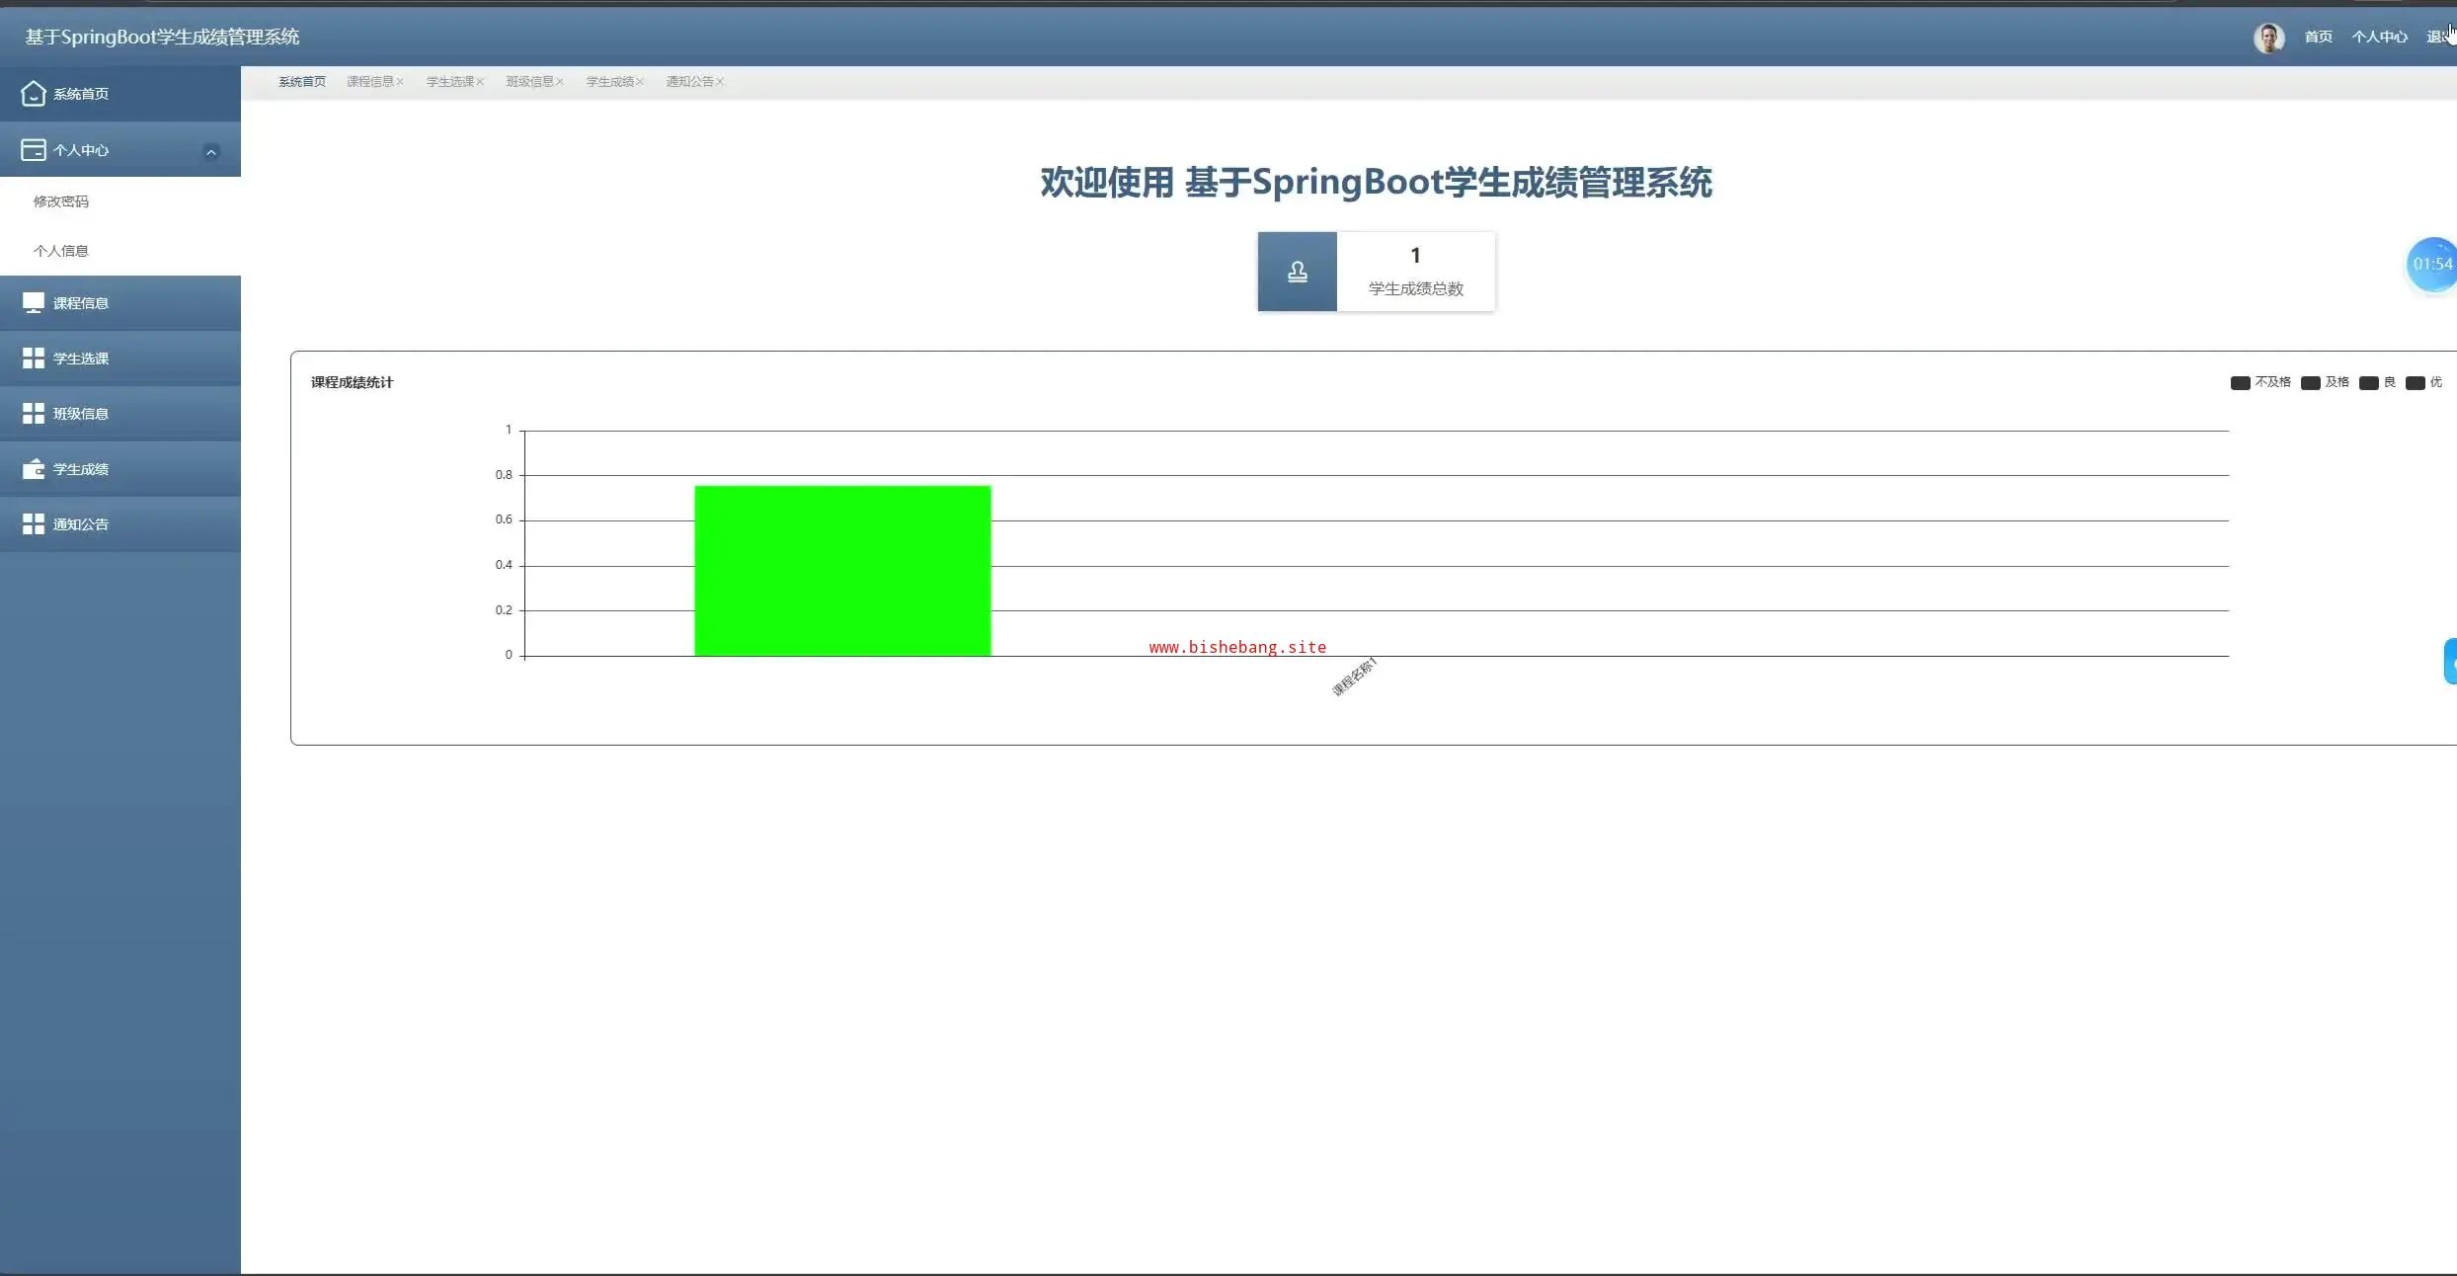Click the home icon beside 系统首页

click(x=33, y=94)
